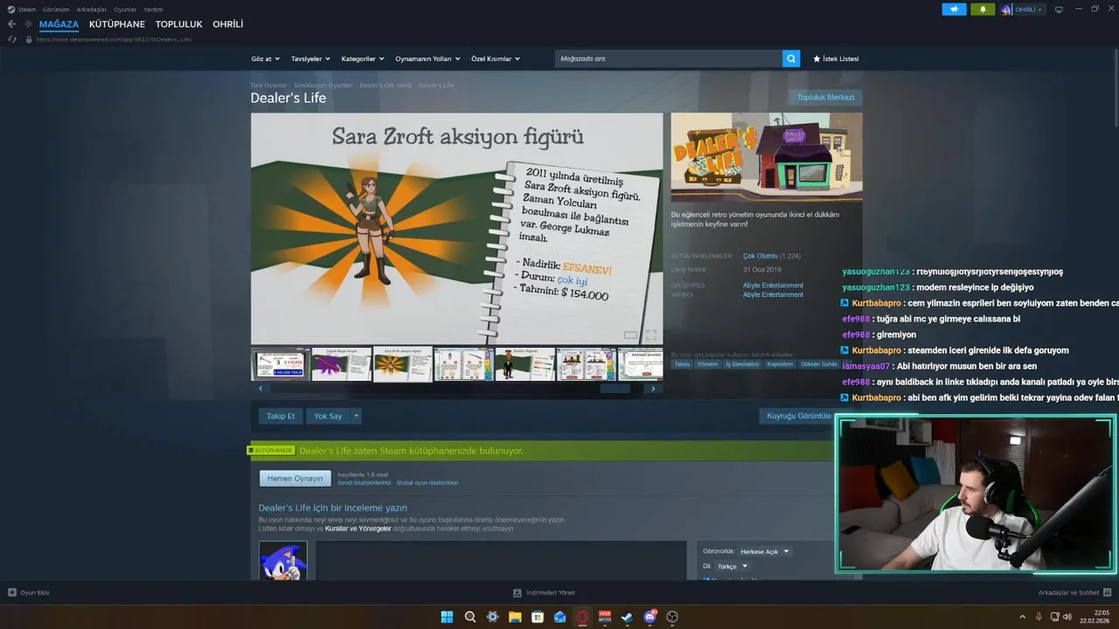The width and height of the screenshot is (1119, 629).
Task: Click the Yok Say button
Action: coord(329,416)
